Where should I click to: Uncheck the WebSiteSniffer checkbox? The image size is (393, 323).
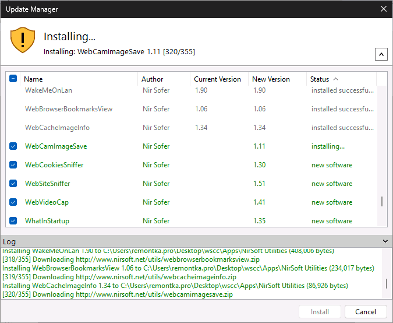(x=13, y=184)
